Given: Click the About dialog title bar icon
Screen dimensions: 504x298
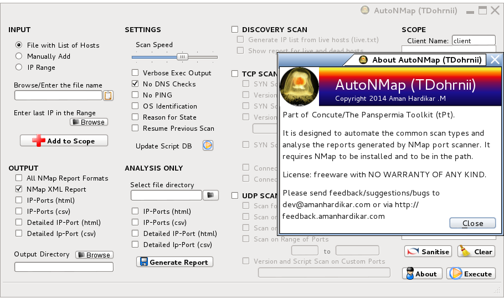Looking at the screenshot, I should (x=363, y=60).
